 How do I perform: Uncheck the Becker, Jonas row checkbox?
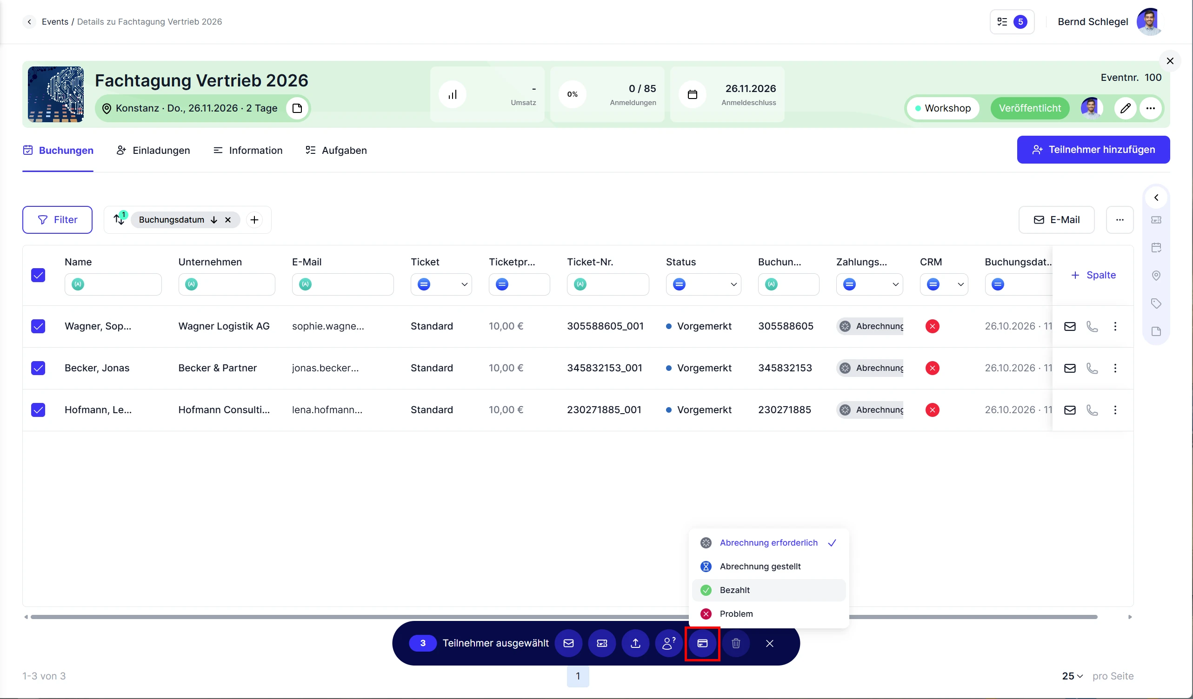pyautogui.click(x=38, y=368)
